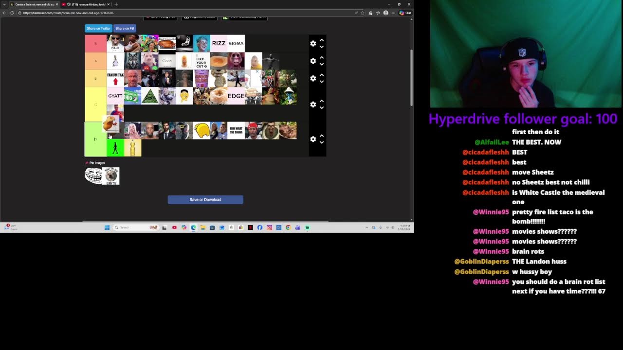Open Google Chrome from the taskbar
This screenshot has height=350, width=623.
(288, 227)
